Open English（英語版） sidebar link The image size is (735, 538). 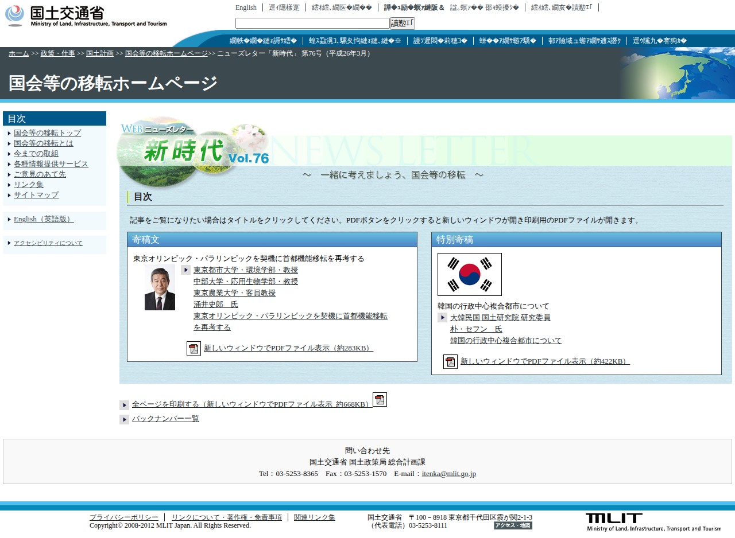[44, 219]
